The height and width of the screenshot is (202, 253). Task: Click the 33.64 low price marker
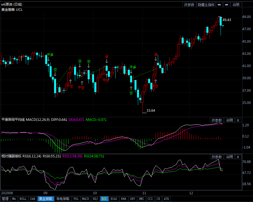click(151, 110)
